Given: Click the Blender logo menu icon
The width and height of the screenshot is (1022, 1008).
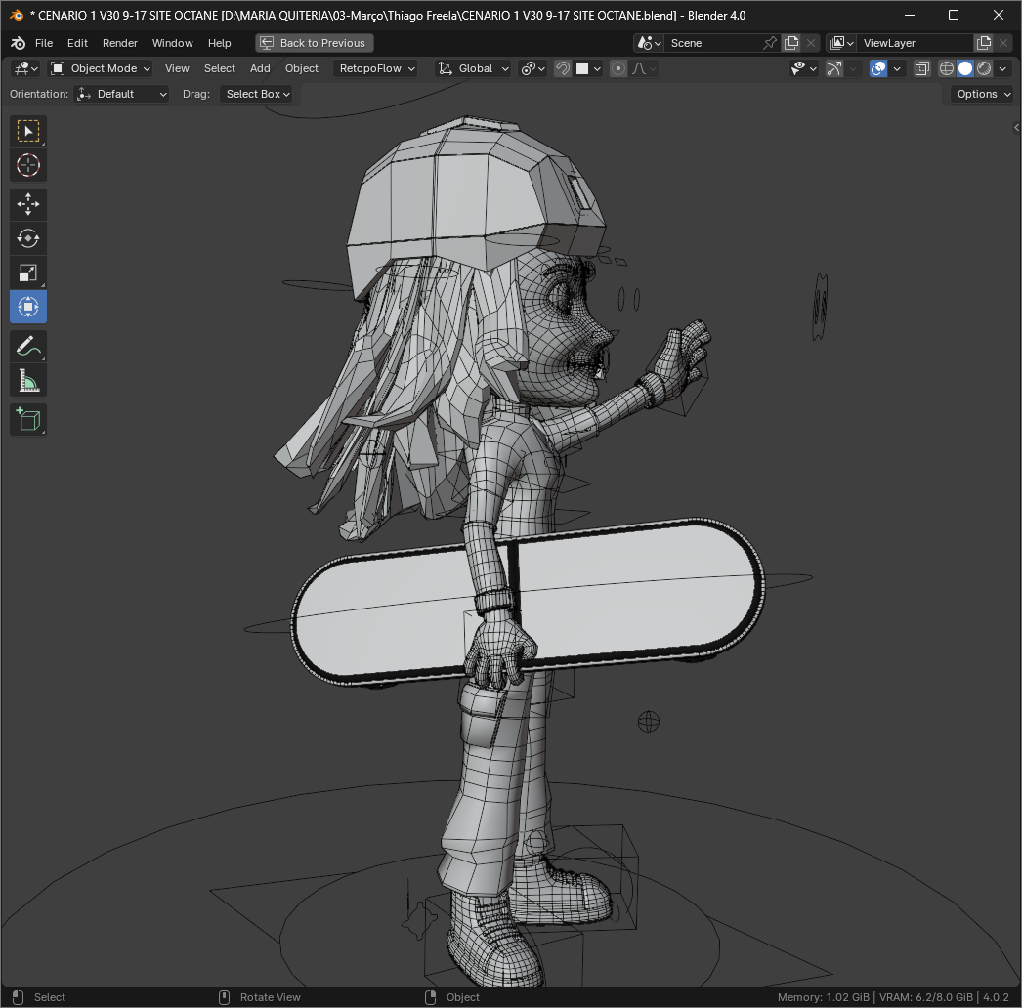Looking at the screenshot, I should point(19,43).
